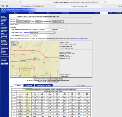The width and height of the screenshot is (122, 117).
Task: Zoom out the map with minus button
Action: coord(56,73)
